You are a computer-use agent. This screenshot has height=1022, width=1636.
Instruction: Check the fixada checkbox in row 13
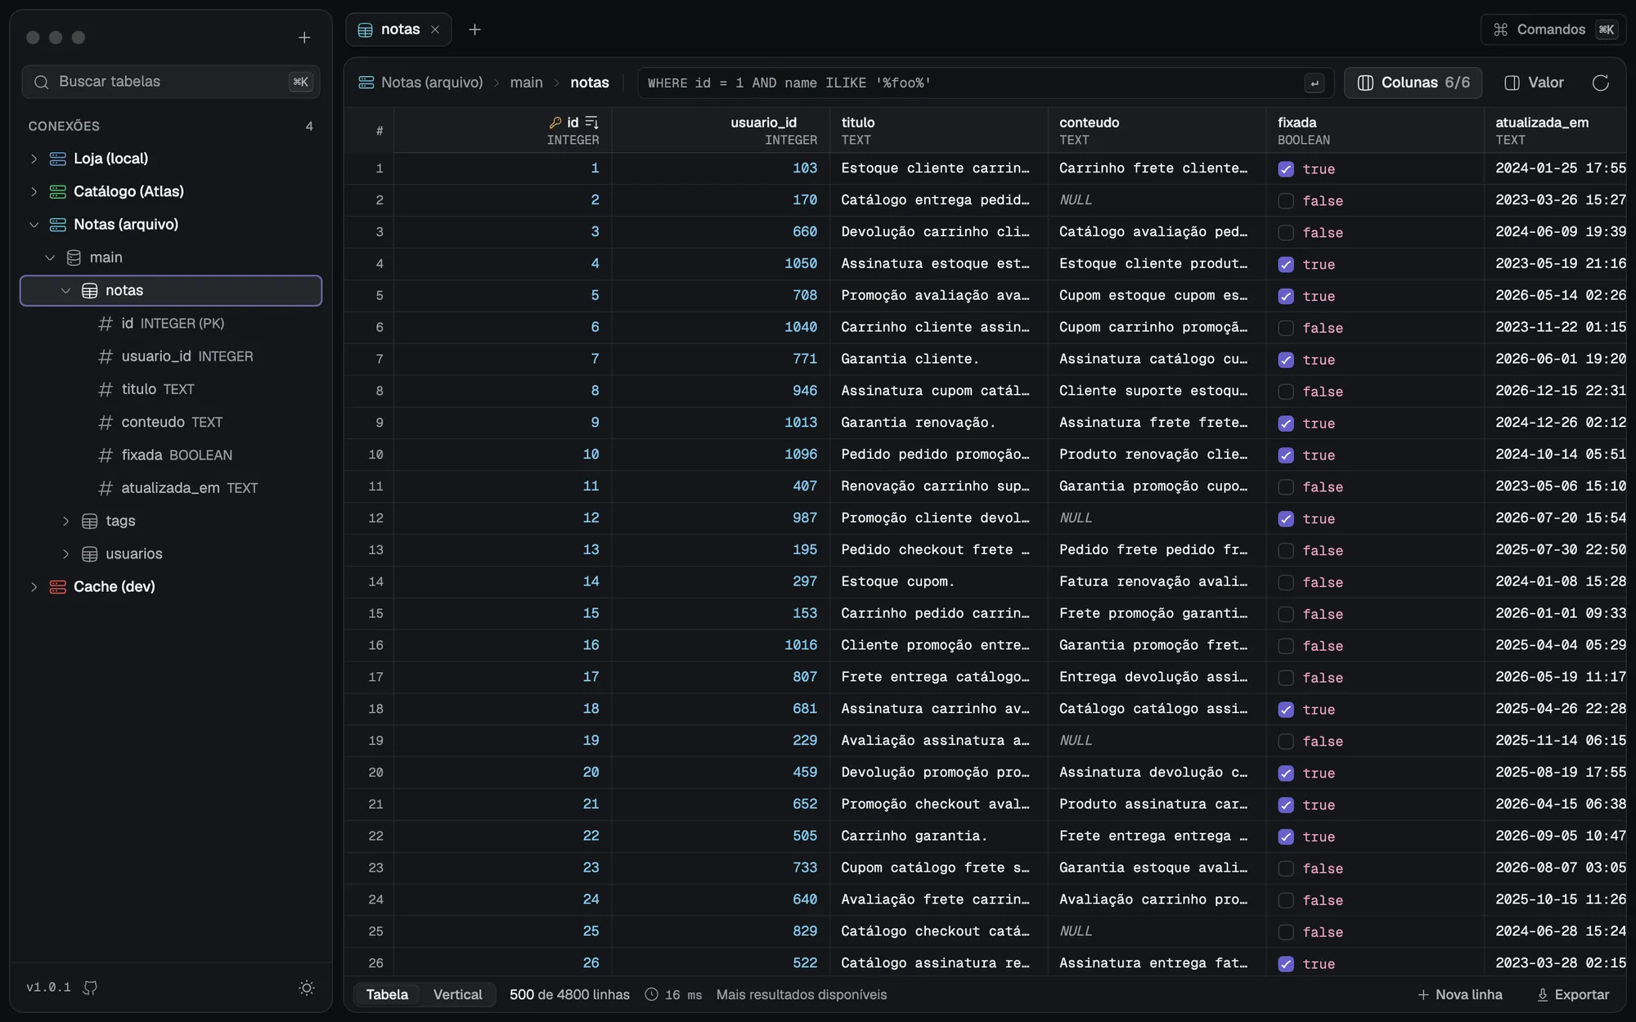click(1286, 551)
